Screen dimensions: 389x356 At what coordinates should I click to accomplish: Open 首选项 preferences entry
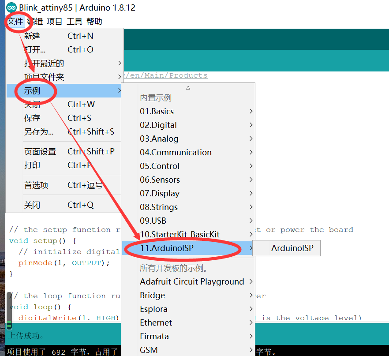coord(64,185)
